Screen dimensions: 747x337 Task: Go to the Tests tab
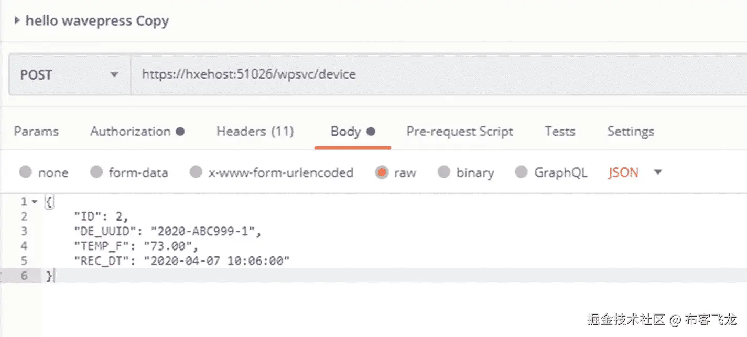[559, 131]
